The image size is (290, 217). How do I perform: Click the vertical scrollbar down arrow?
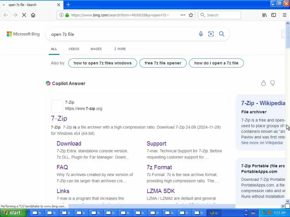coord(287,201)
